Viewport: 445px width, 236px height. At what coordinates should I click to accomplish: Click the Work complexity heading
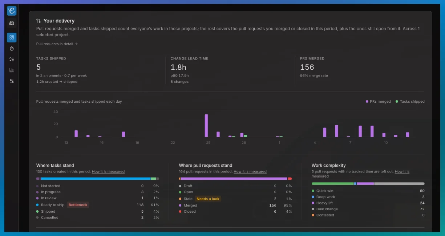coord(329,166)
